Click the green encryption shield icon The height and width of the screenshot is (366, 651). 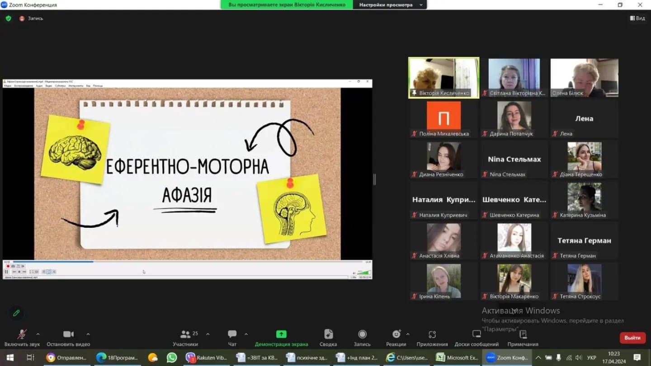(8, 19)
